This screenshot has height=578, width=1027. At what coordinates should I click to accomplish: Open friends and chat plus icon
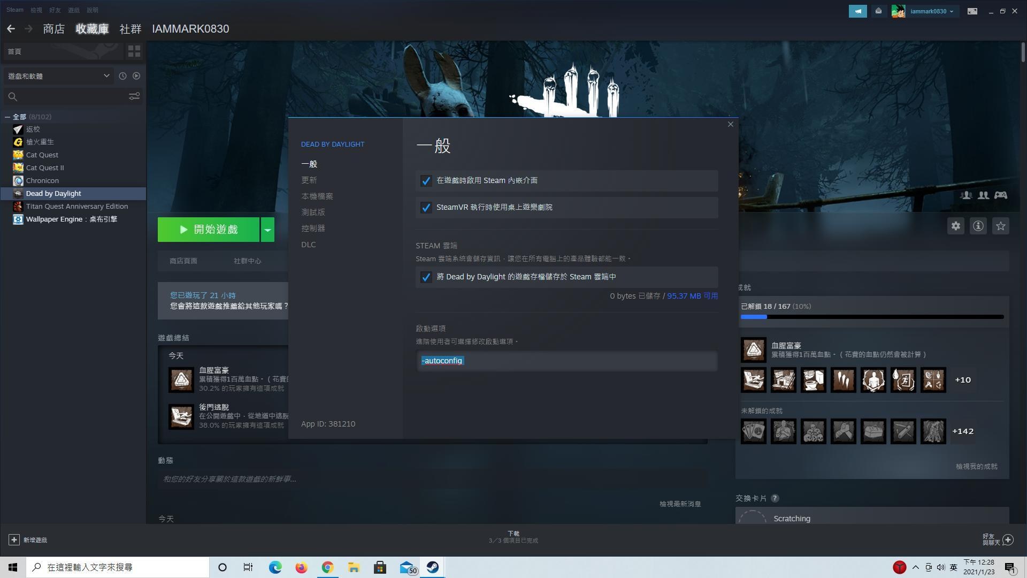point(1008,539)
